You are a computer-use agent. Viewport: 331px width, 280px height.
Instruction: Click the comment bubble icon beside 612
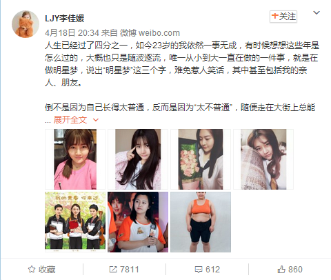pos(199,270)
